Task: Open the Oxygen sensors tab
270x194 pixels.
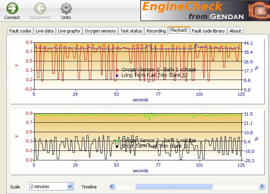Action: point(100,31)
